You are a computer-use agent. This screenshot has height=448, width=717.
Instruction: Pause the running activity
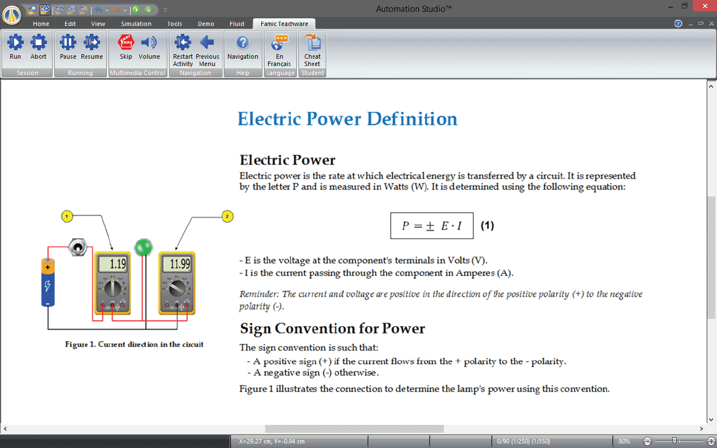coord(68,47)
